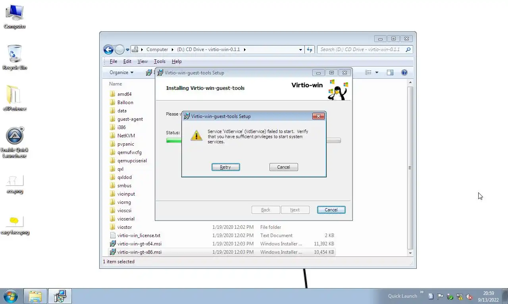This screenshot has height=304, width=508.
Task: Select the cary face.png desktop file
Action: click(15, 226)
